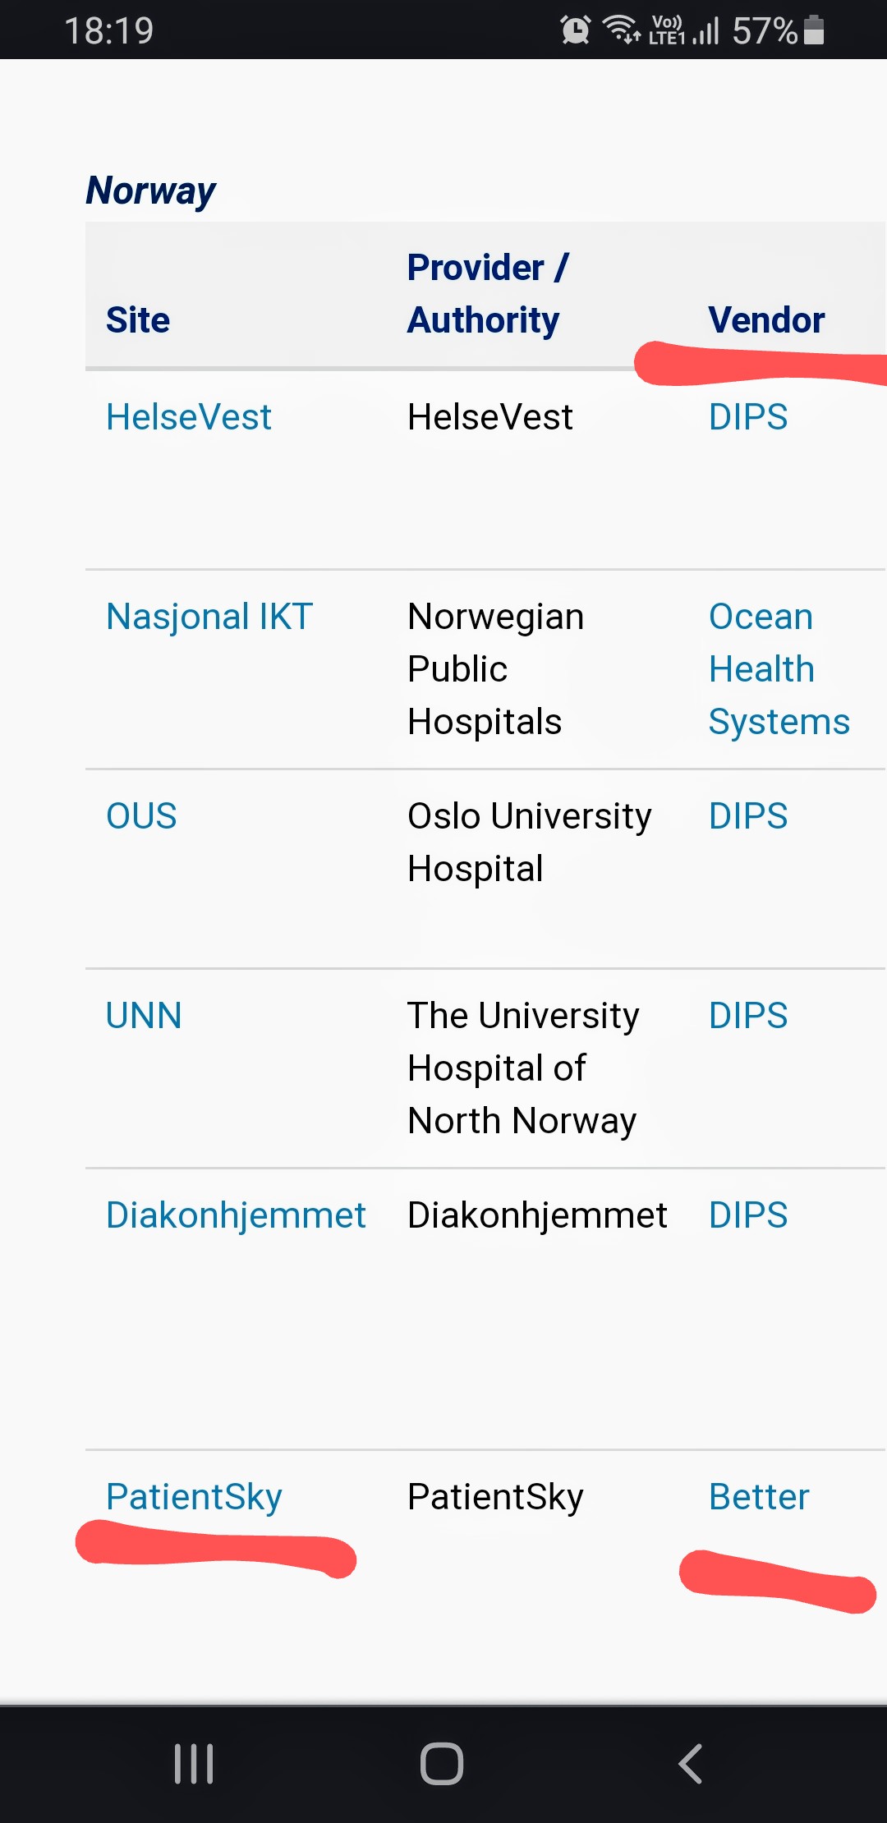Viewport: 887px width, 1823px height.
Task: Tap the Android back arrow
Action: tap(690, 1763)
